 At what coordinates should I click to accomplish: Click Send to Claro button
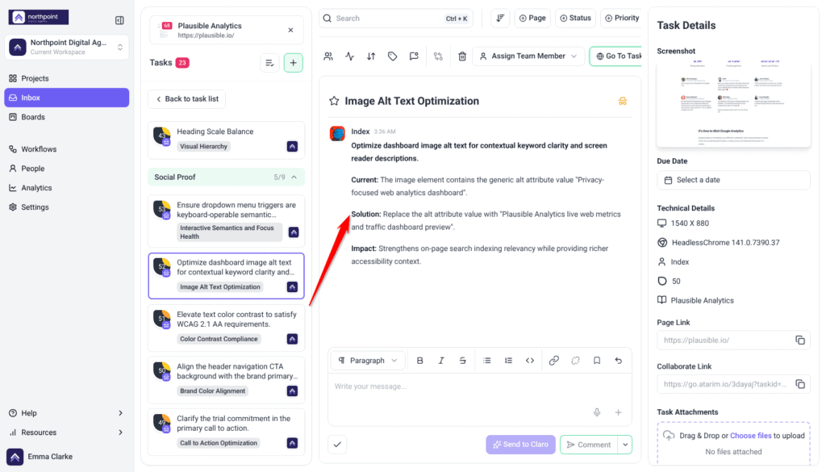click(x=520, y=445)
